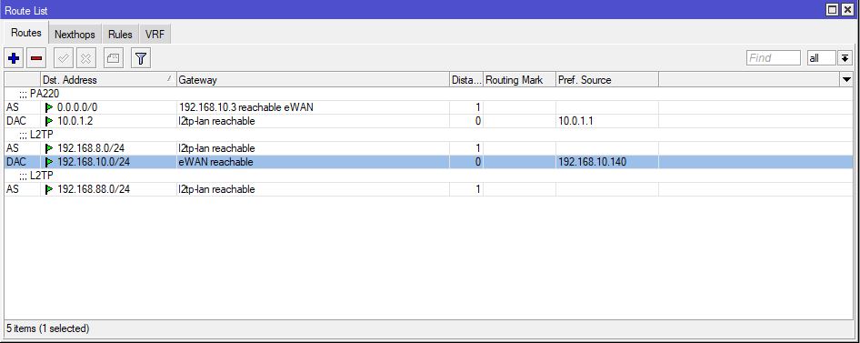
Task: Expand the column chooser arrow in header
Action: click(846, 79)
